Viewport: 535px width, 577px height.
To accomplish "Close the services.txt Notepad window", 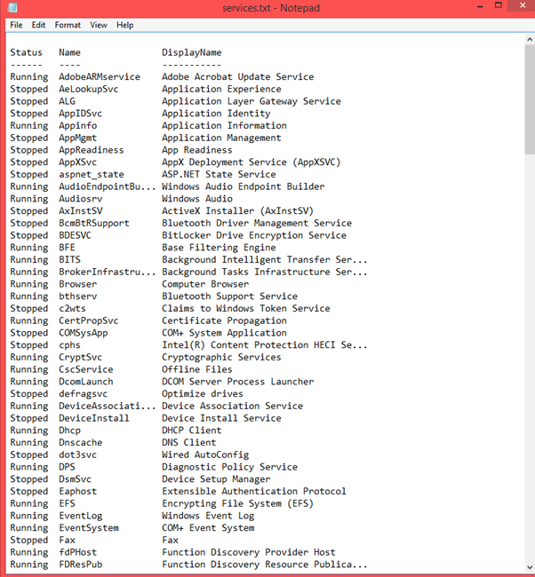I will pos(522,5).
